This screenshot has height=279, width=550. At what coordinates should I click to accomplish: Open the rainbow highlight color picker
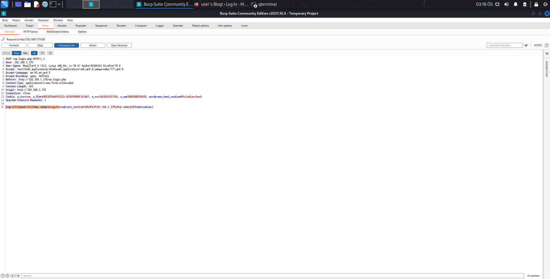point(526,45)
